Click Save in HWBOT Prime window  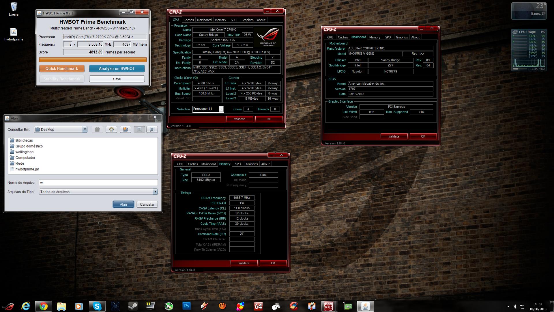pyautogui.click(x=117, y=79)
